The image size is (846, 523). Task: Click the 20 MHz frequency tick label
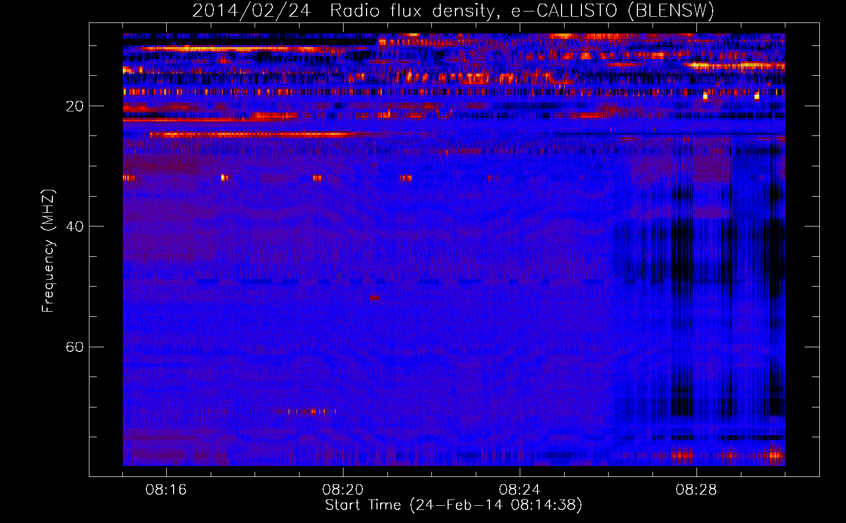[75, 106]
